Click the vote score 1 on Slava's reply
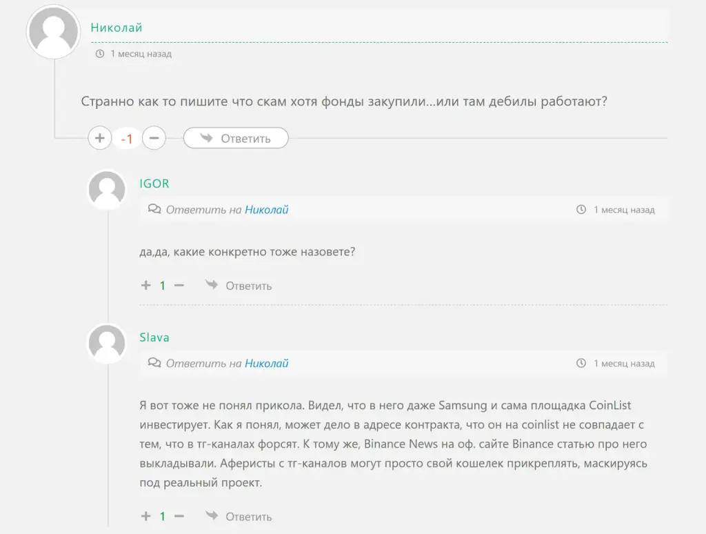Viewport: 706px width, 534px height. tap(163, 516)
